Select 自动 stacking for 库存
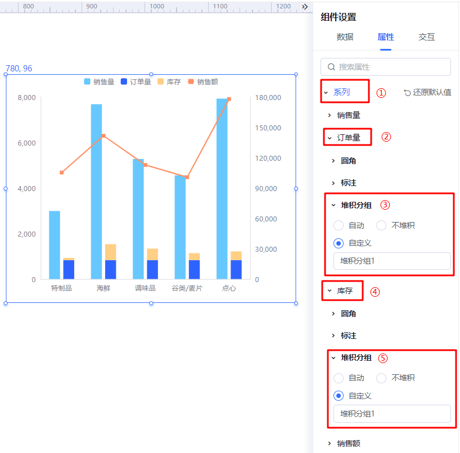 point(339,378)
